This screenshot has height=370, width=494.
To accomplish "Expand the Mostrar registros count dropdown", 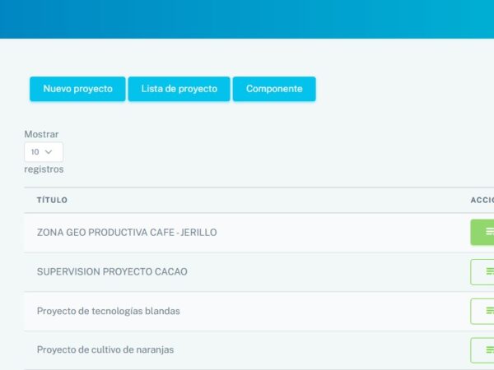I will coord(44,152).
